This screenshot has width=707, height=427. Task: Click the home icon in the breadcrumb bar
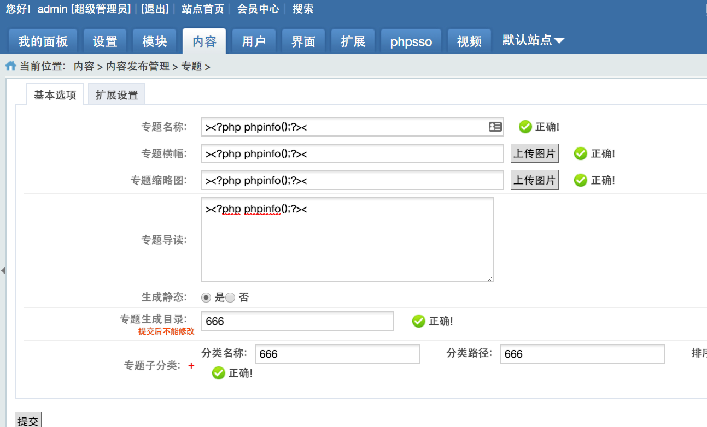[x=10, y=66]
